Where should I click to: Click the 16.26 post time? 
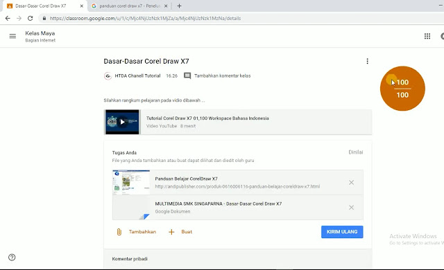tap(171, 75)
